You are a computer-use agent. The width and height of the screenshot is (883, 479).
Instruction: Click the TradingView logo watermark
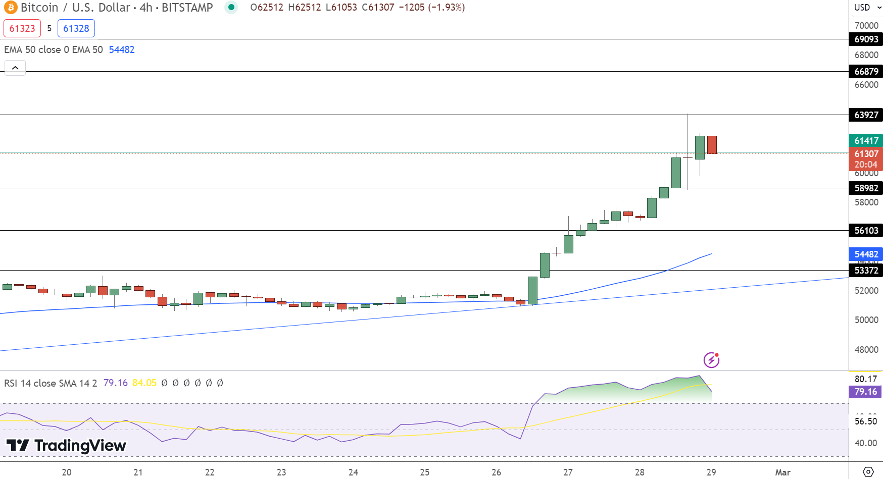point(66,446)
